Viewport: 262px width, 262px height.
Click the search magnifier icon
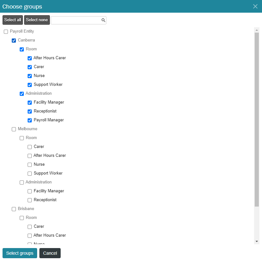tap(103, 20)
